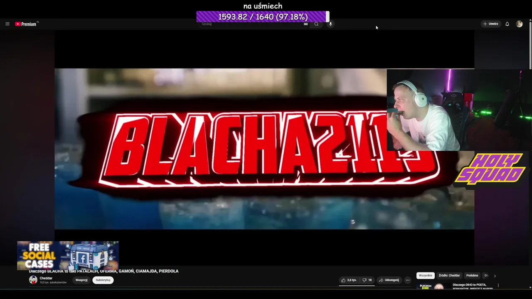The image size is (532, 299).
Task: Click the purple na uśmiech progress bar
Action: point(263,17)
